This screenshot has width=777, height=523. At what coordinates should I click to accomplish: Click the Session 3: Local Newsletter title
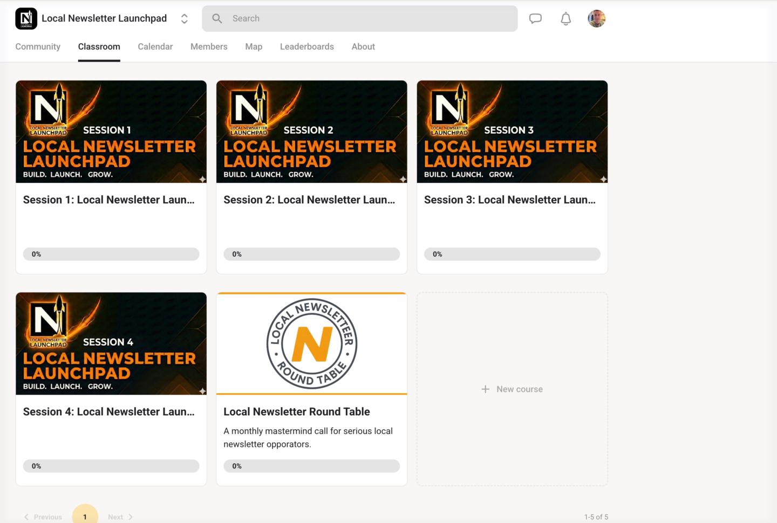point(510,199)
